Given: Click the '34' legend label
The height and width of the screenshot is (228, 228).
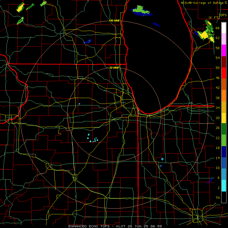Looking at the screenshot, I should (x=218, y=108).
